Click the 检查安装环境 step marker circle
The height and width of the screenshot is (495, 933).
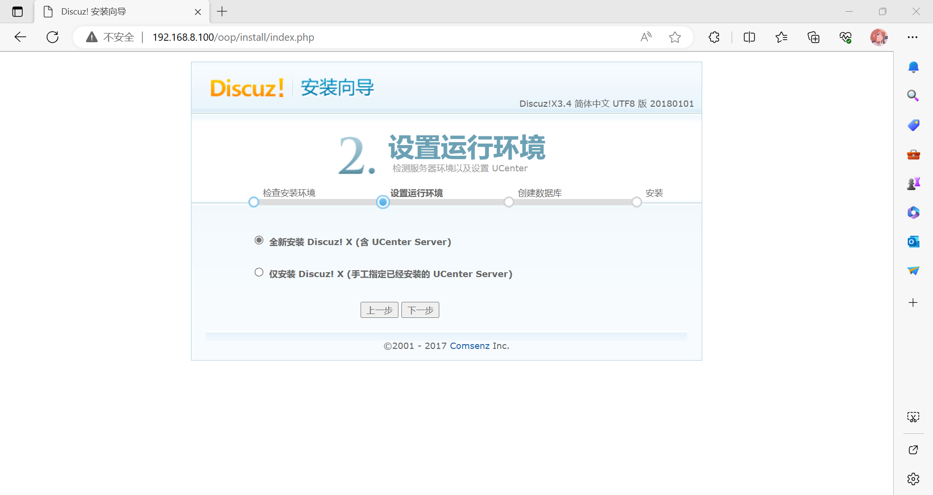tap(254, 202)
